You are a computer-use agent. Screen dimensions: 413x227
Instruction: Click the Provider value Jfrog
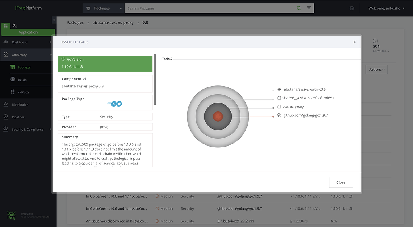coord(104,127)
